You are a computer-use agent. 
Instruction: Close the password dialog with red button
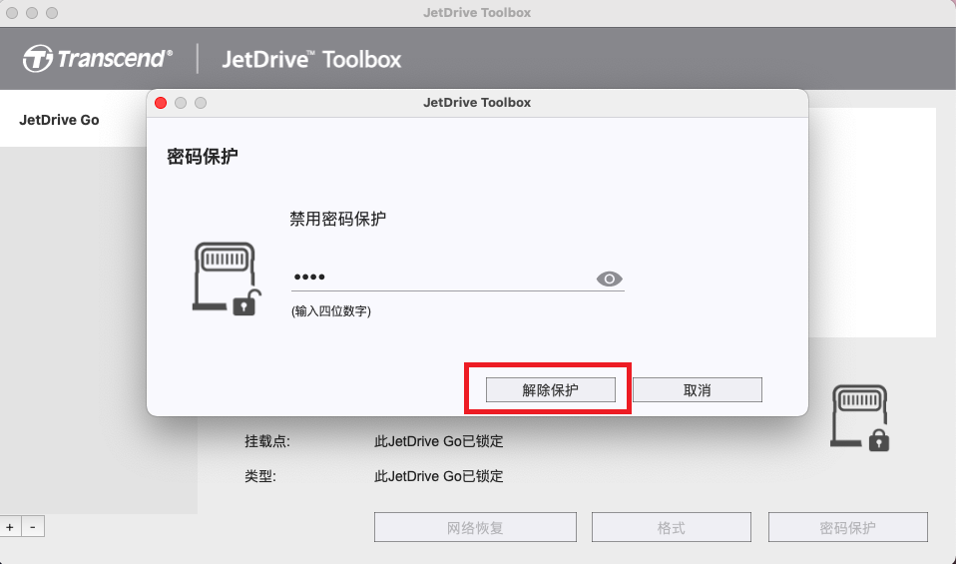[x=161, y=103]
